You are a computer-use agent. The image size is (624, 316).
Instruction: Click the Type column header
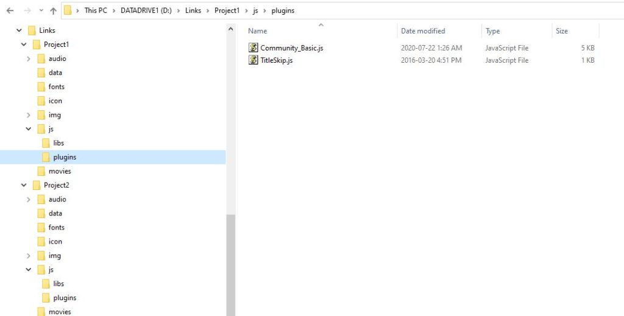coord(493,31)
